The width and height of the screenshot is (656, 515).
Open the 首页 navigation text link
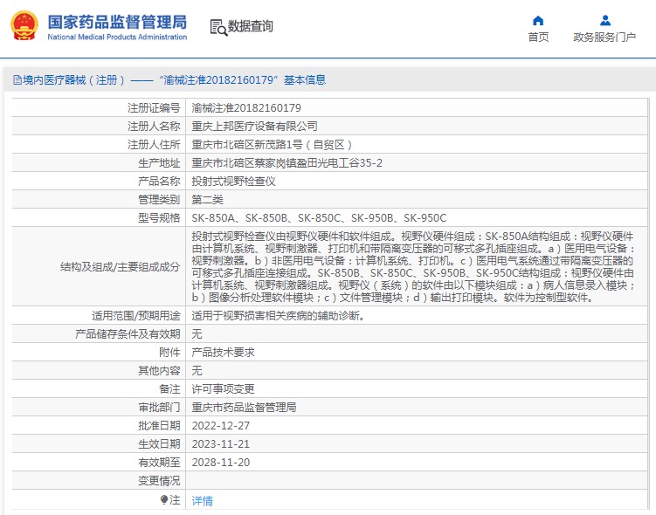[x=538, y=37]
